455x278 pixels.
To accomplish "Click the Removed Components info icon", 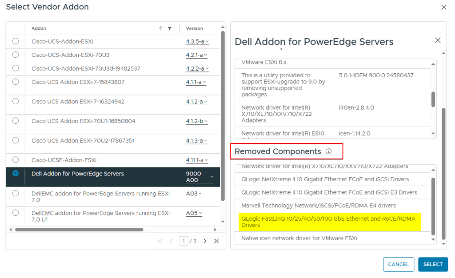I will click(x=328, y=151).
